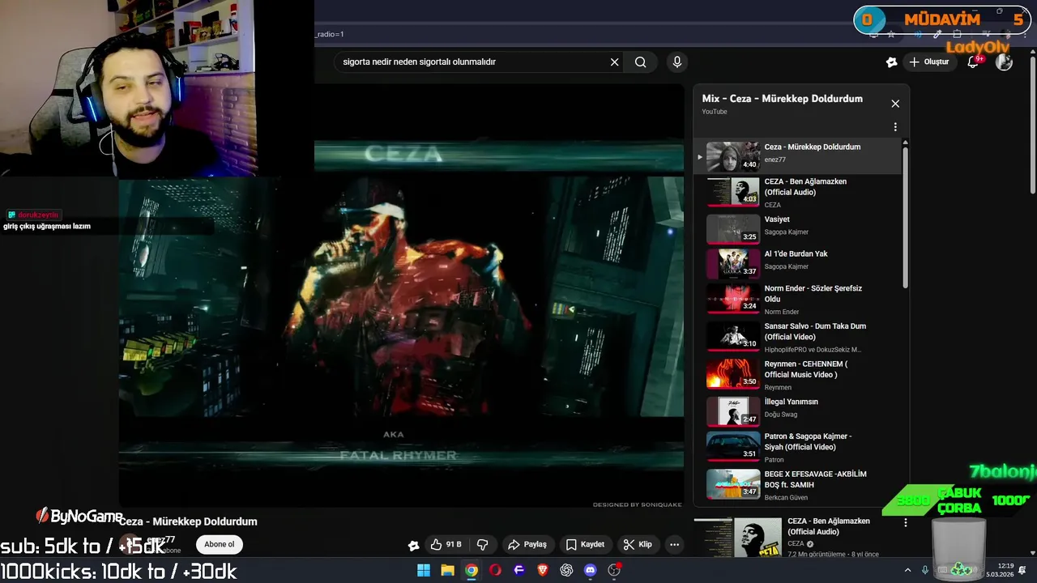Click the sparkle icon left of like button
Screen dimensions: 1037x583
(413, 545)
